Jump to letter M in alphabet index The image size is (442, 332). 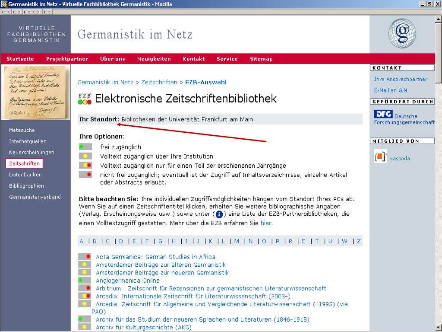point(237,241)
